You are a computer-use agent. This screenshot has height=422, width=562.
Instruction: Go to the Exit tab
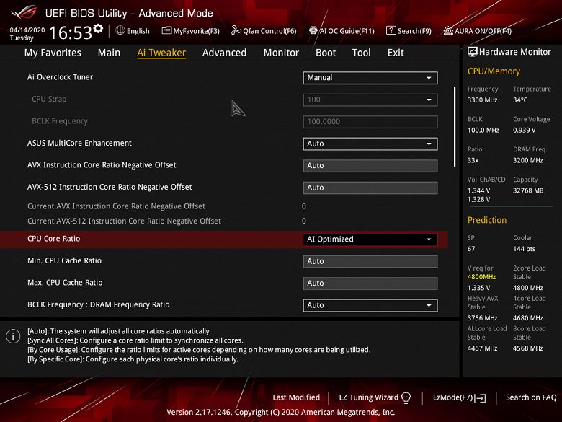(x=396, y=53)
